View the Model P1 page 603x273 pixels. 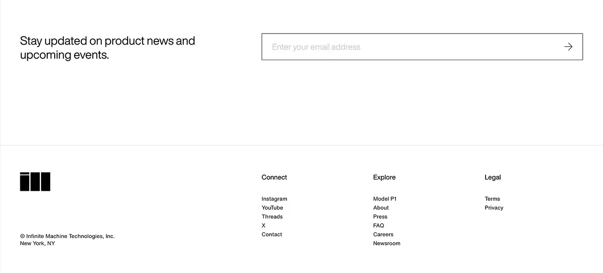click(385, 199)
